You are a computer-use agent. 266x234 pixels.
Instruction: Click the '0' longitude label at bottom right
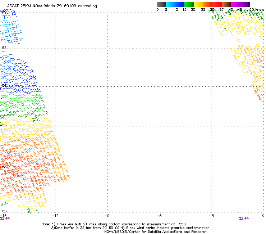(263, 216)
